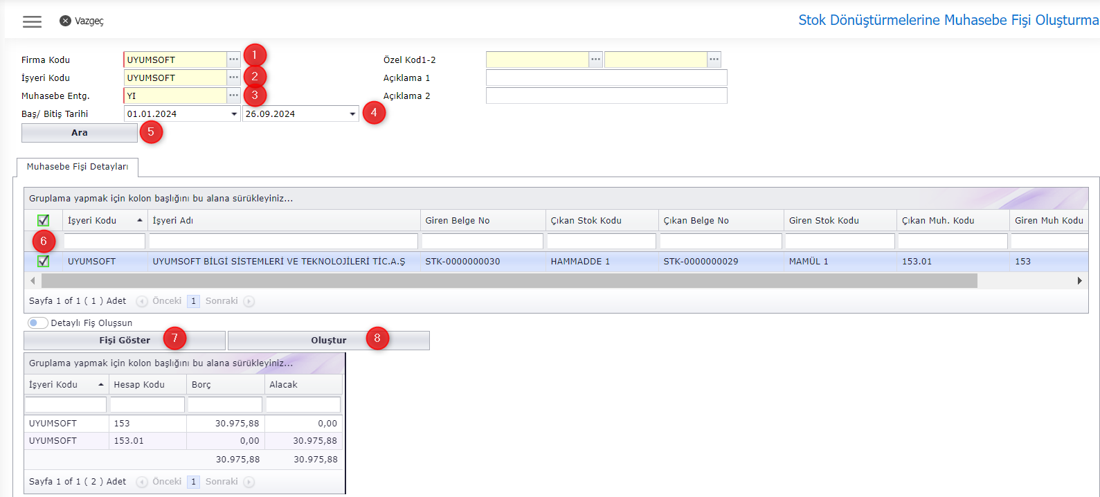Viewport: 1100px width, 497px height.
Task: Click the Çıkan Belge No column header
Action: (721, 220)
